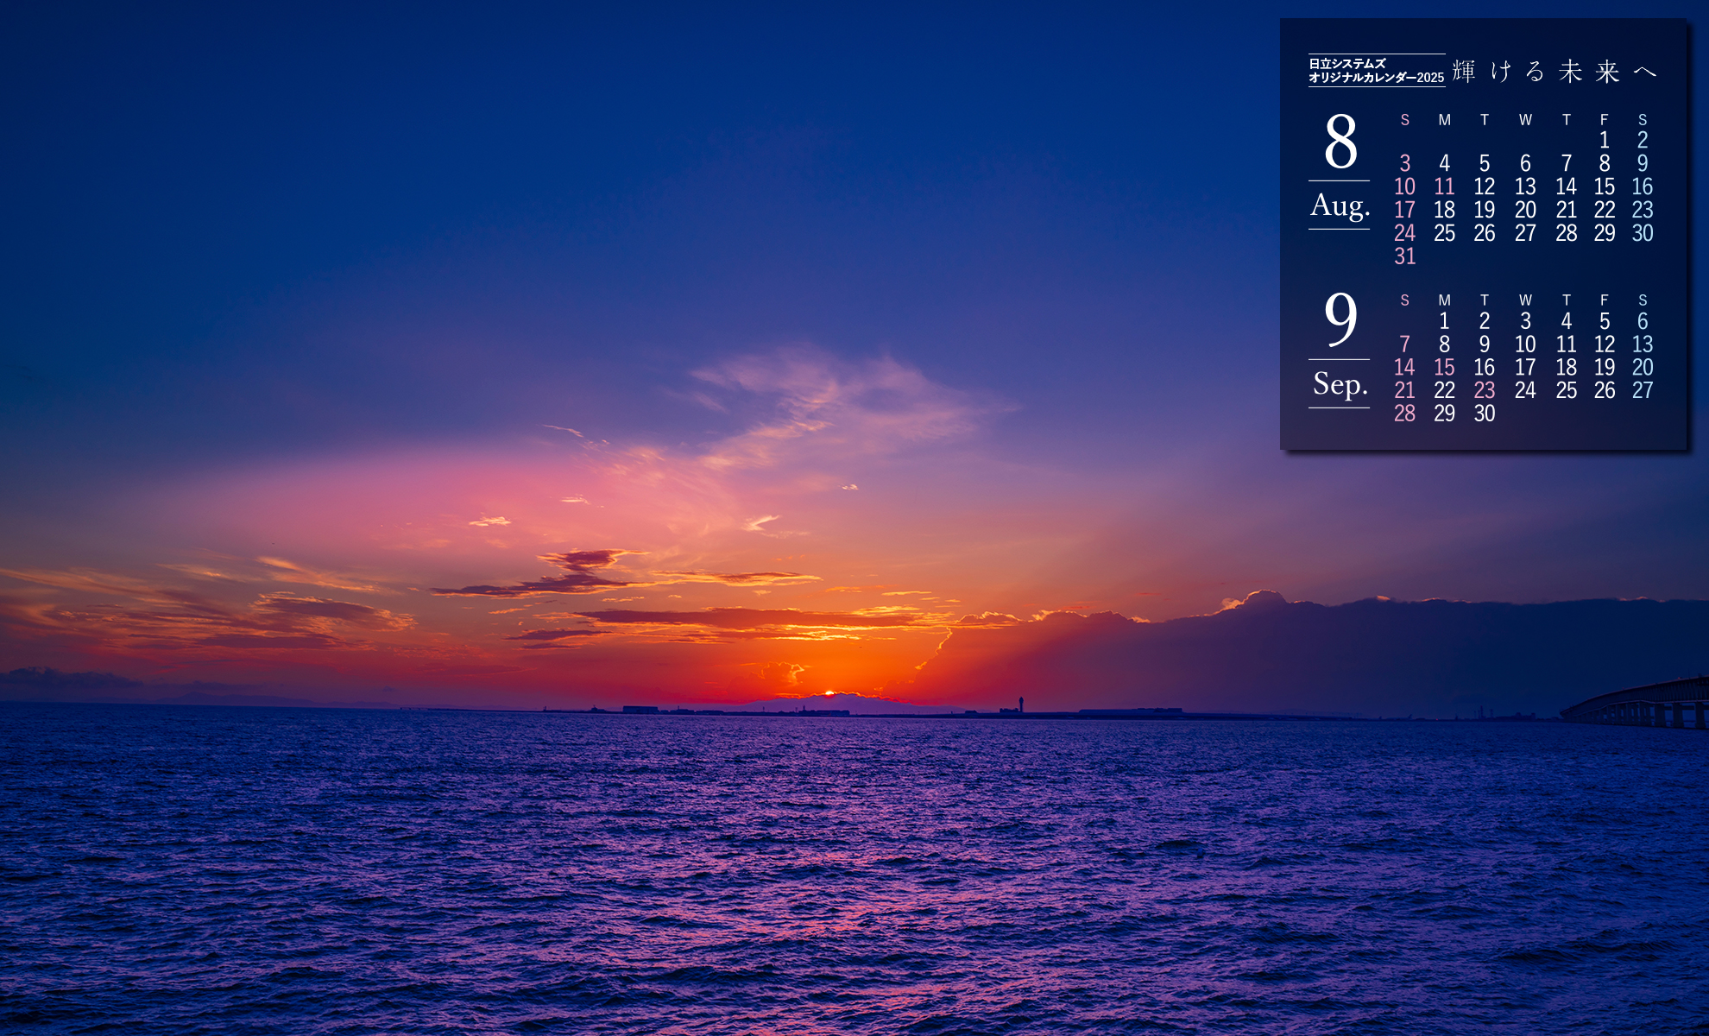Select September 25 in the calendar
This screenshot has width=1709, height=1036.
pos(1566,391)
